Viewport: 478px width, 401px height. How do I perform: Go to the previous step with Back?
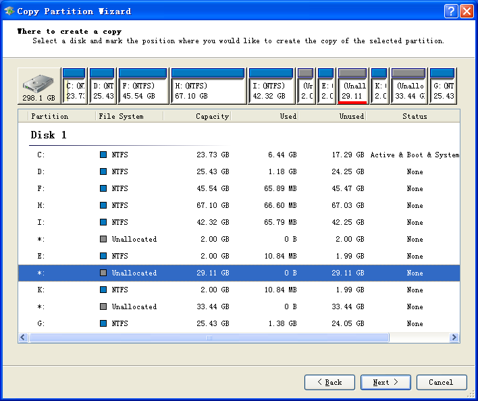click(x=329, y=382)
